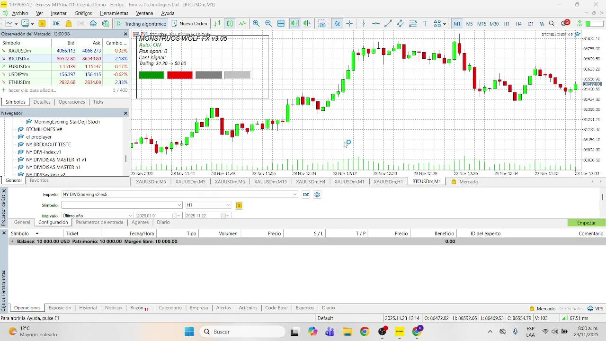Image resolution: width=606 pixels, height=341 pixels.
Task: Switch chart to bar chart view
Action: point(217,23)
